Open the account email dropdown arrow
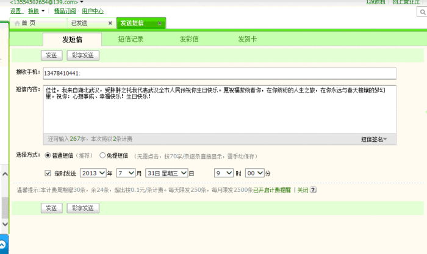This screenshot has width=427, height=254. pos(82,2)
